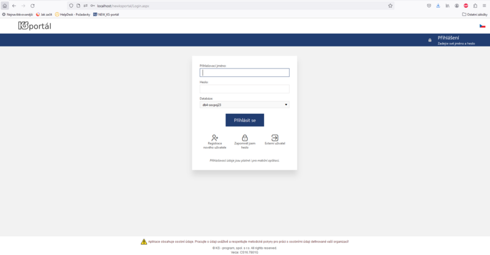Image resolution: width=490 pixels, height=255 pixels.
Task: Click the Registrace nového uživatele icon
Action: coord(215,138)
